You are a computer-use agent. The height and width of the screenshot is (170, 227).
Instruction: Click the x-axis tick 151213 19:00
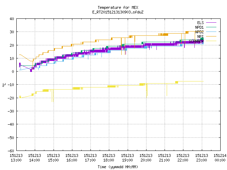(x=127, y=158)
